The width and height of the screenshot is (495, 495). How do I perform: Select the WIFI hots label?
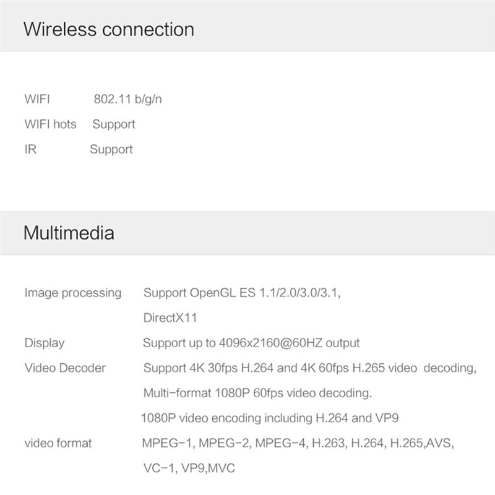pos(50,124)
